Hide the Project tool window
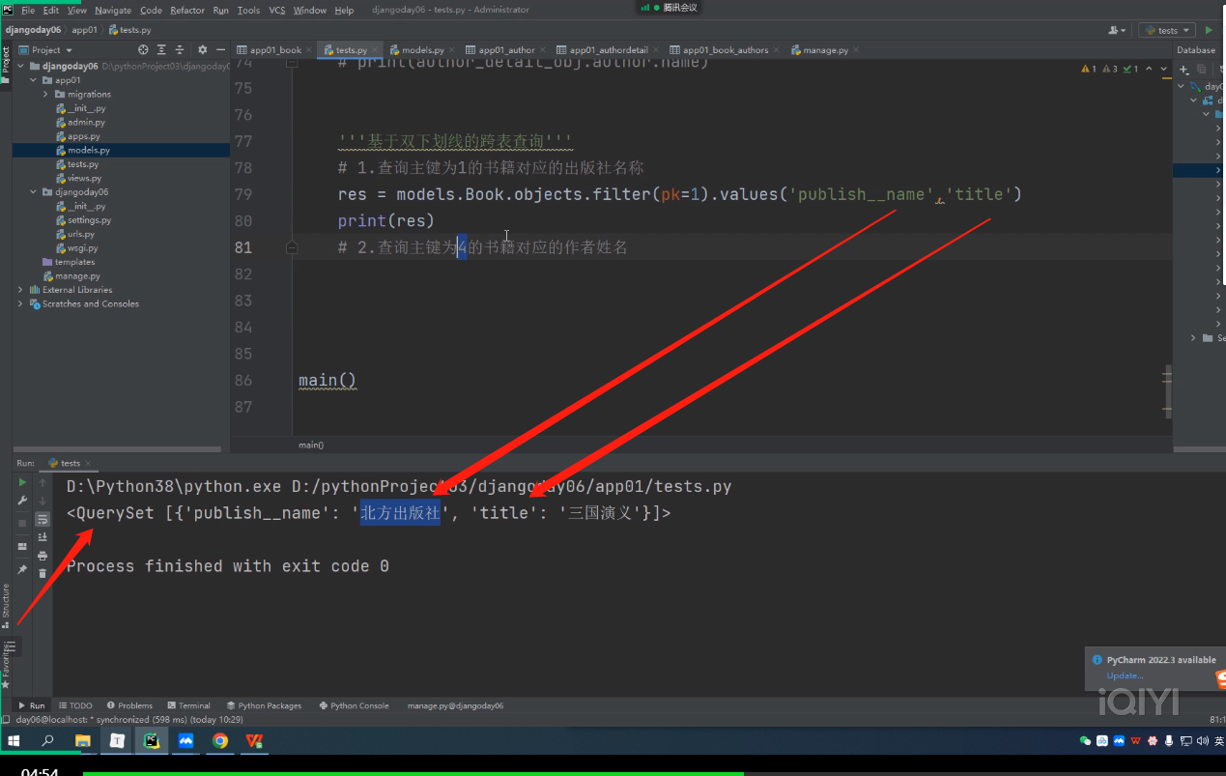 221,49
